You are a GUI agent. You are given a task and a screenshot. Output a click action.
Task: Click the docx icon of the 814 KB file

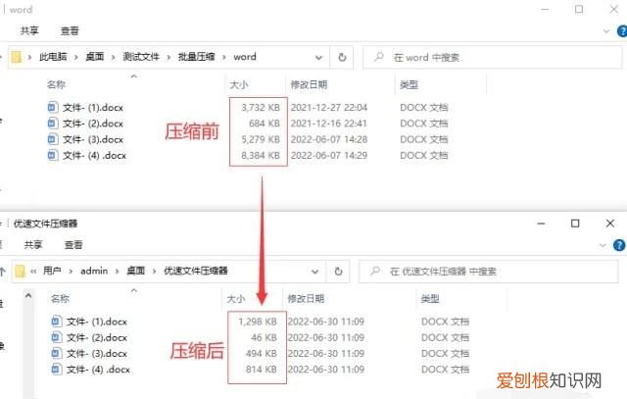coord(57,369)
